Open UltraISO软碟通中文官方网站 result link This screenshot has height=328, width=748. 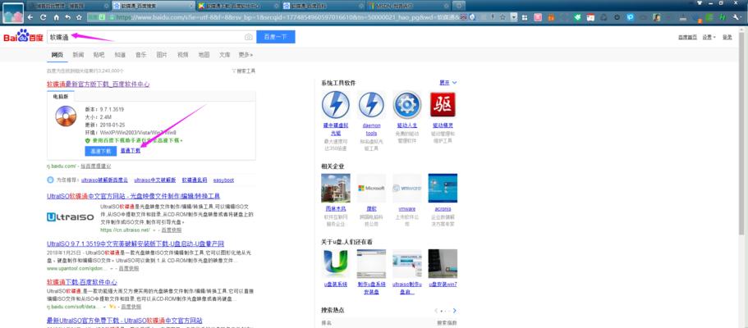[134, 196]
